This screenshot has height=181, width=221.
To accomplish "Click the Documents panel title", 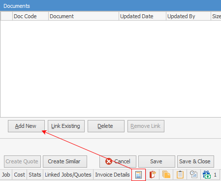I will [17, 6].
